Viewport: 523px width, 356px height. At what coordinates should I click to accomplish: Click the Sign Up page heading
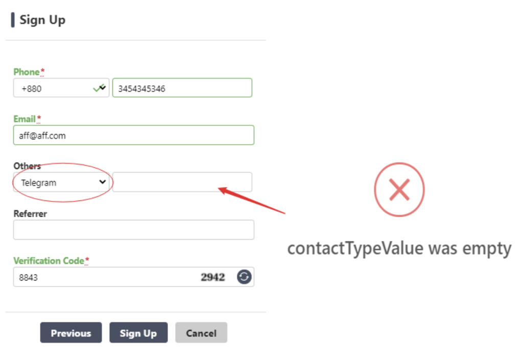(x=42, y=20)
